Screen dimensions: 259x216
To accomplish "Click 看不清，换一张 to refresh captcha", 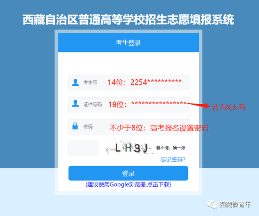I will (170, 148).
